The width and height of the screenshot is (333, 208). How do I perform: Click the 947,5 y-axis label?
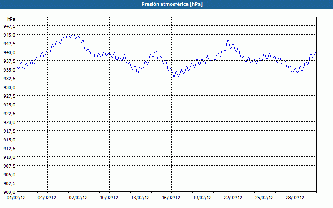click(9, 26)
